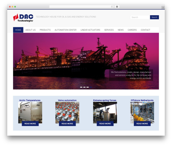Open the HOME menu item
Screen dimensions: 172x146
(18, 30)
